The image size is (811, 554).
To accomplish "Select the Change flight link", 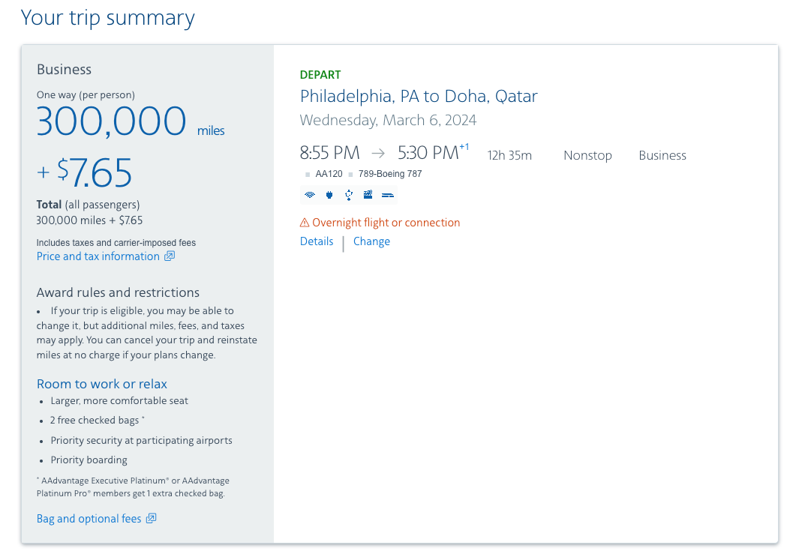I will click(x=371, y=241).
